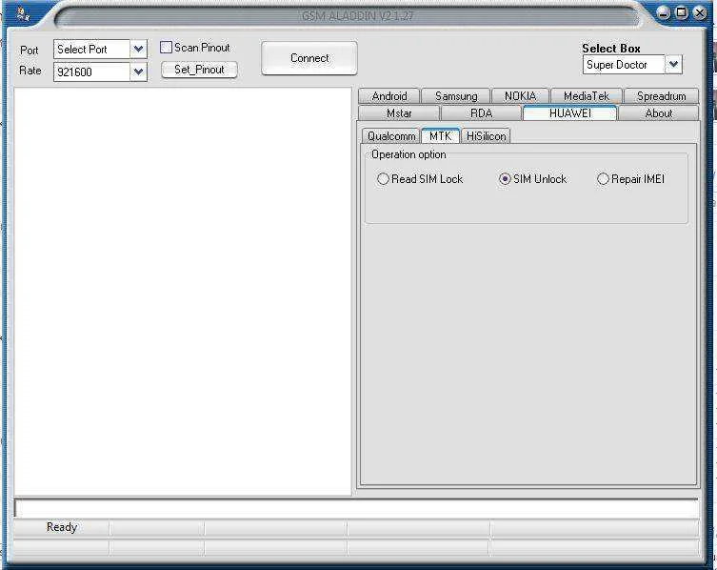This screenshot has height=570, width=717.
Task: Click the GSM Aladdin app icon in title bar
Action: tap(23, 14)
